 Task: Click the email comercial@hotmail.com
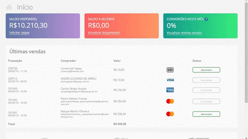[72, 72]
